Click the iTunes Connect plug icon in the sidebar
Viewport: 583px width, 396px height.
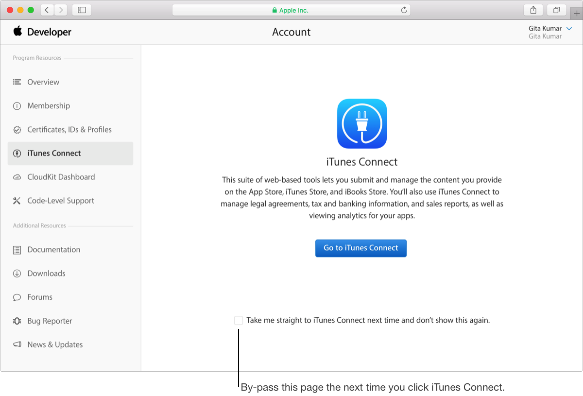pyautogui.click(x=17, y=154)
